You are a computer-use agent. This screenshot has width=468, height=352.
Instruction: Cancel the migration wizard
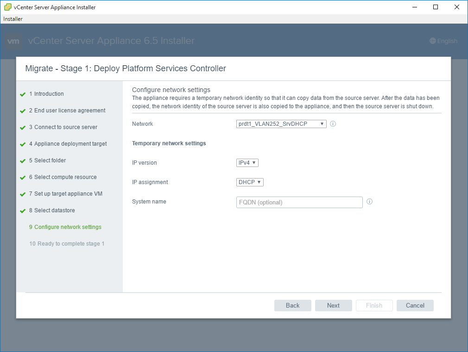[x=415, y=305]
